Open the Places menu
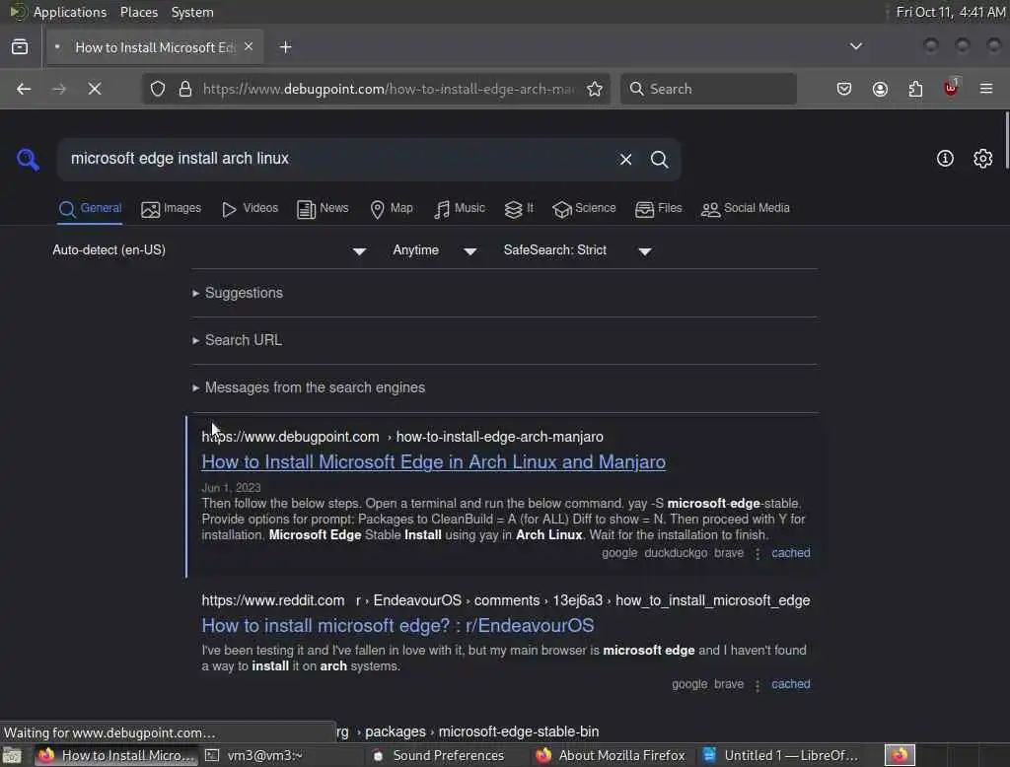Image resolution: width=1010 pixels, height=767 pixels. [138, 12]
